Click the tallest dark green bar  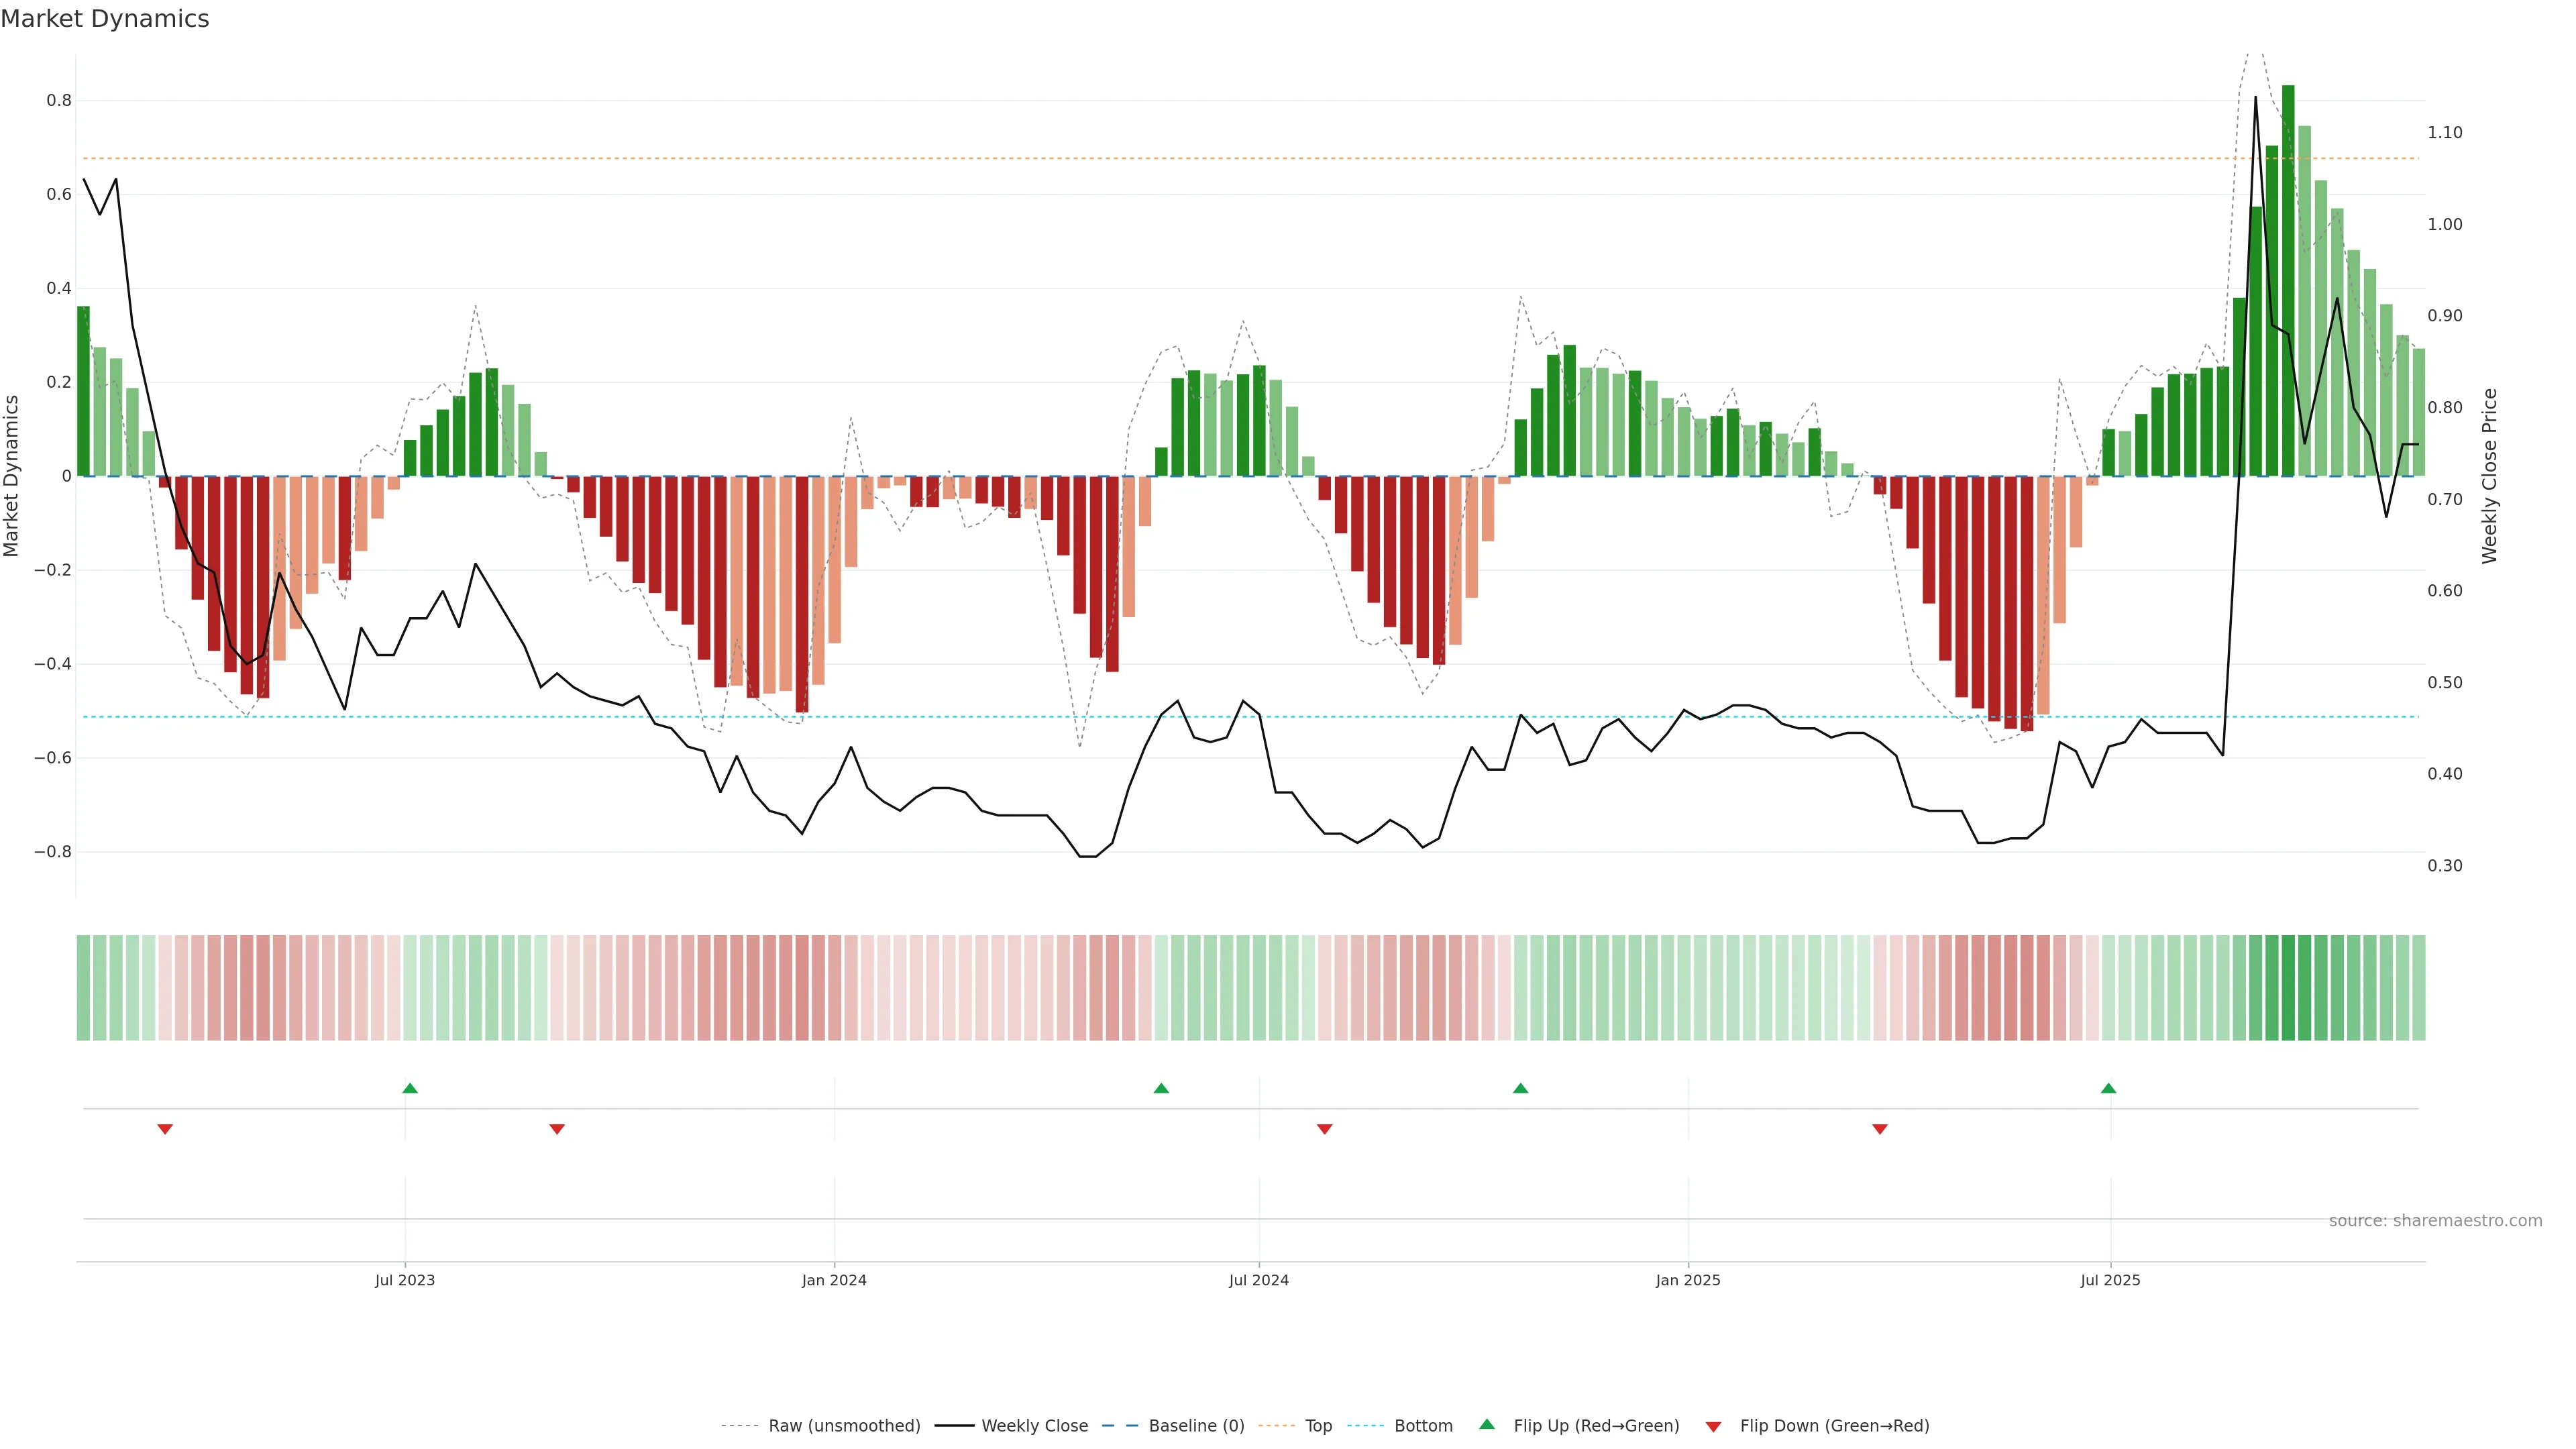(x=2288, y=280)
